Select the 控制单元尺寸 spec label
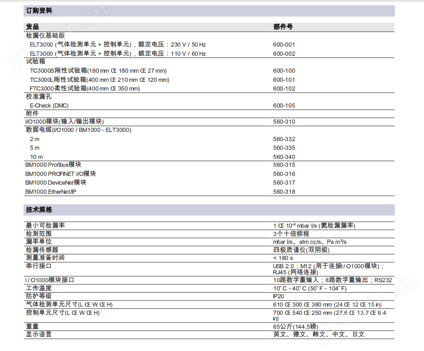 tap(63, 313)
